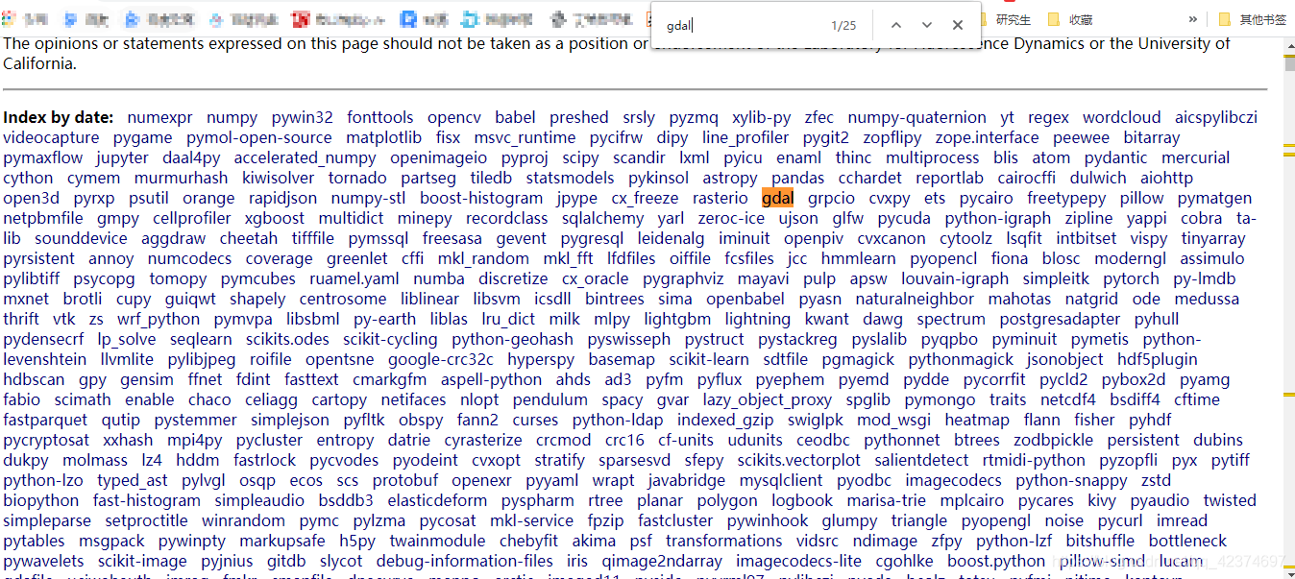Open the cython link
This screenshot has height=579, width=1295.
[28, 178]
